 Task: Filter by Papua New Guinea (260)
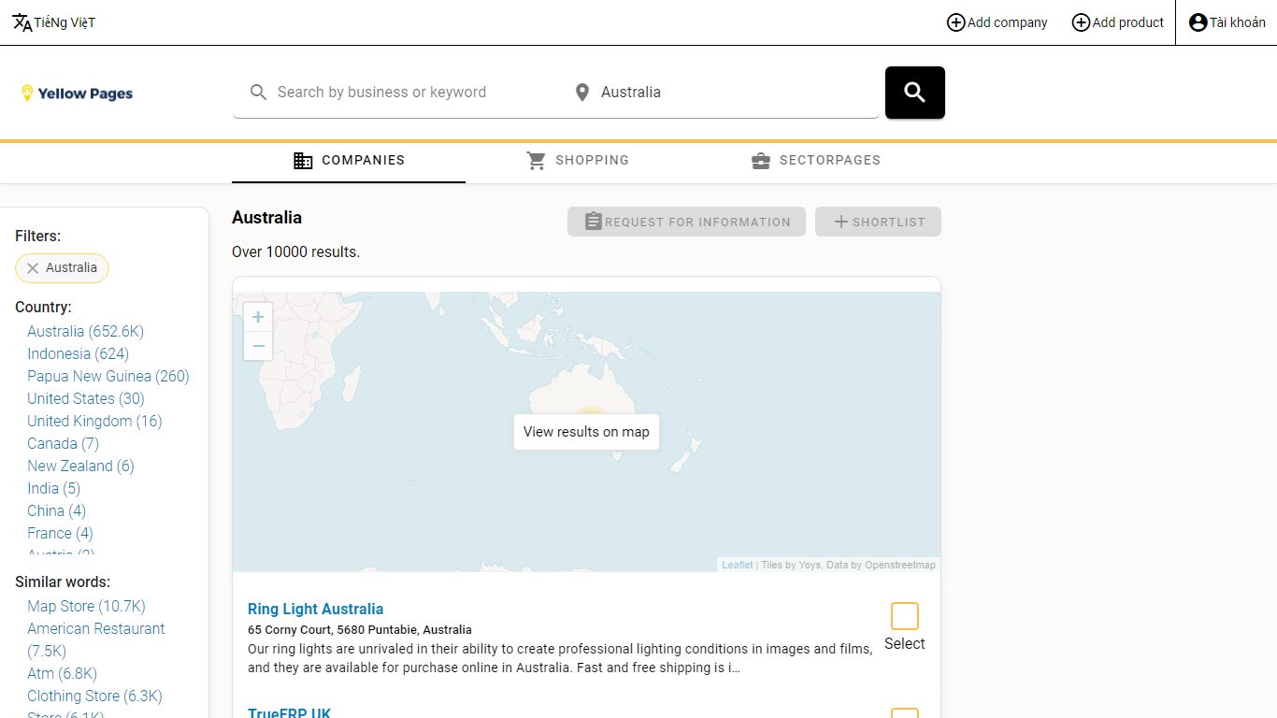coord(108,376)
